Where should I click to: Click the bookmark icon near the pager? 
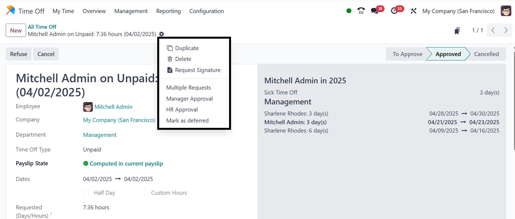click(457, 31)
